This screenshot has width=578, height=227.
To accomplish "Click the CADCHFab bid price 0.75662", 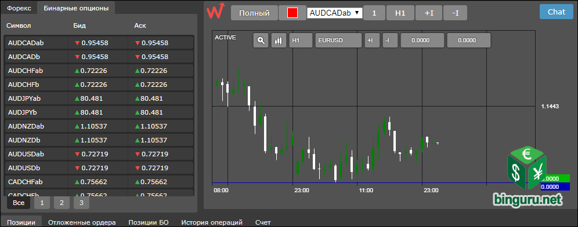I will coord(93,182).
